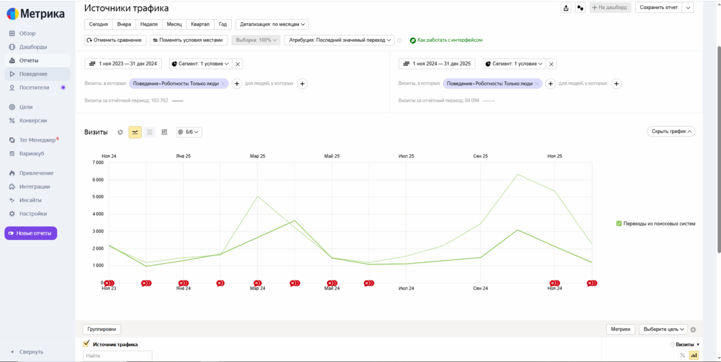Open Конверсии in the sidebar menu

32,121
